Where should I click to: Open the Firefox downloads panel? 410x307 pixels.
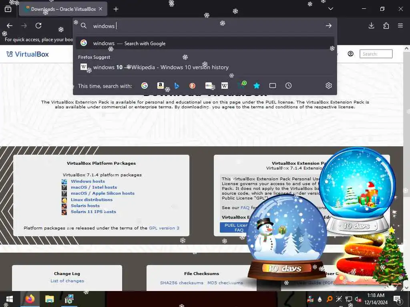(x=371, y=26)
